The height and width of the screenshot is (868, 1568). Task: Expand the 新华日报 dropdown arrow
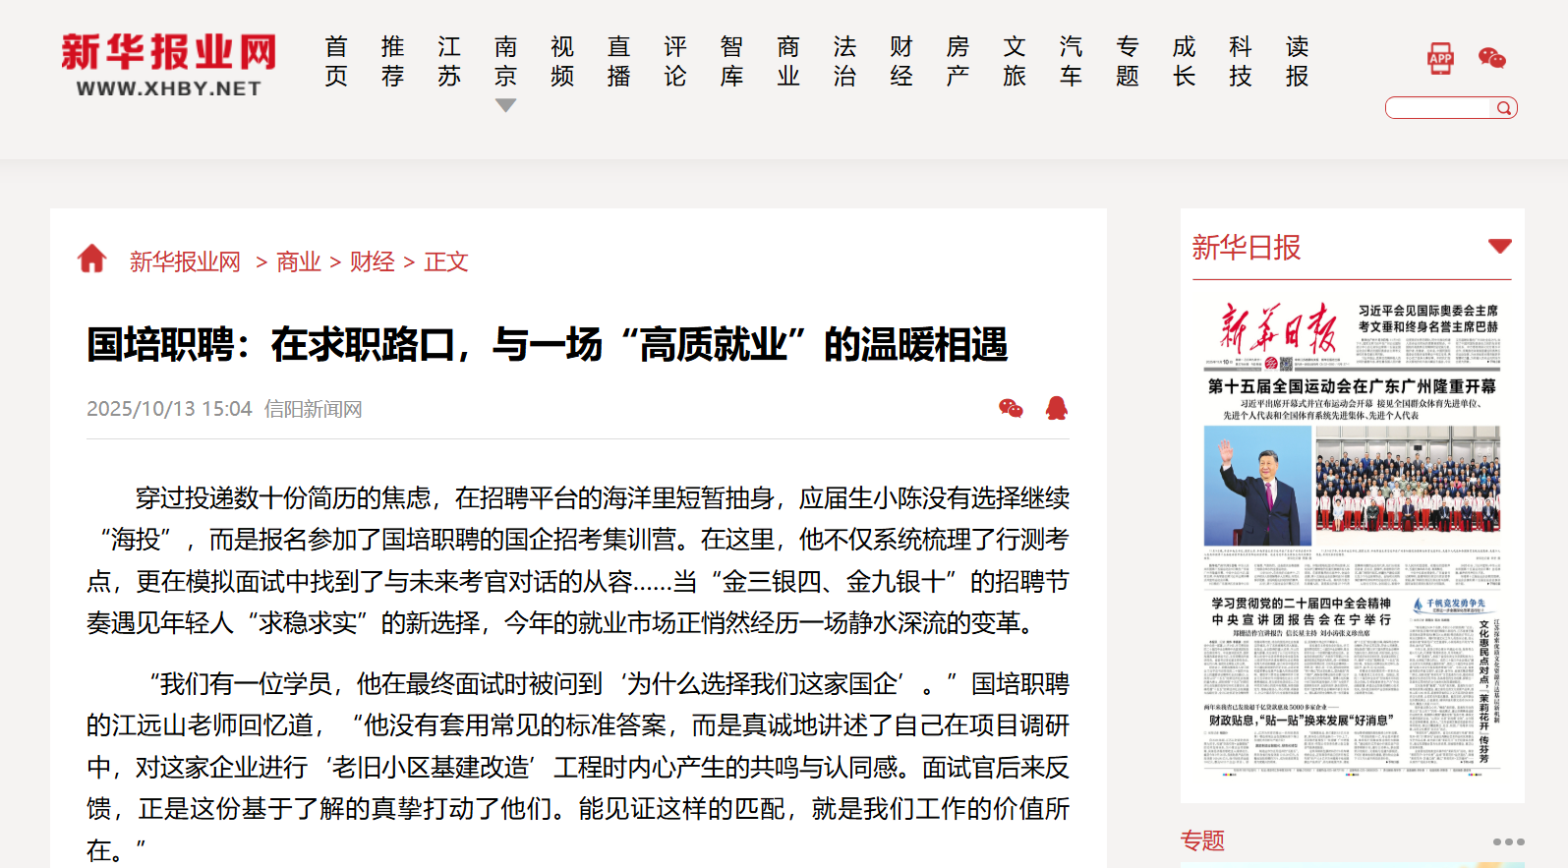[1499, 246]
